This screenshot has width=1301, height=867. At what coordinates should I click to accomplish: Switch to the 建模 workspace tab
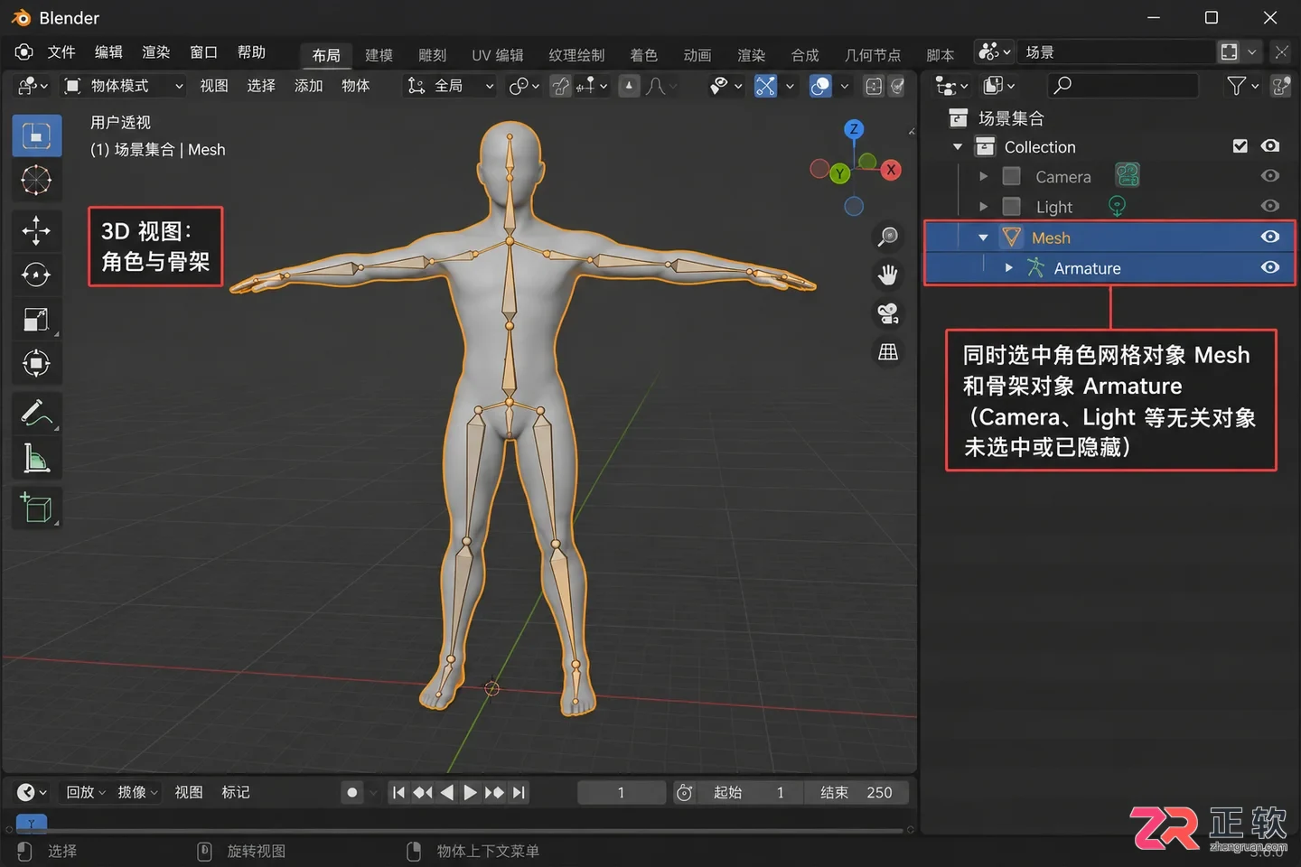coord(379,55)
